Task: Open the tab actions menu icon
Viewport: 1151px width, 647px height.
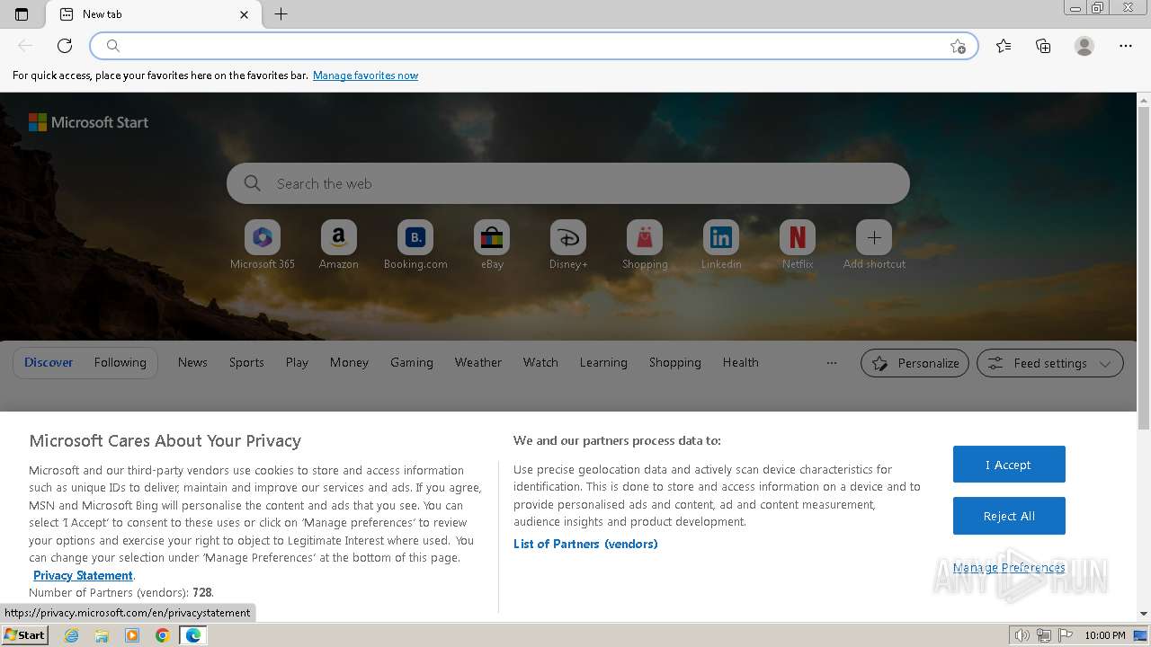Action: [x=22, y=14]
